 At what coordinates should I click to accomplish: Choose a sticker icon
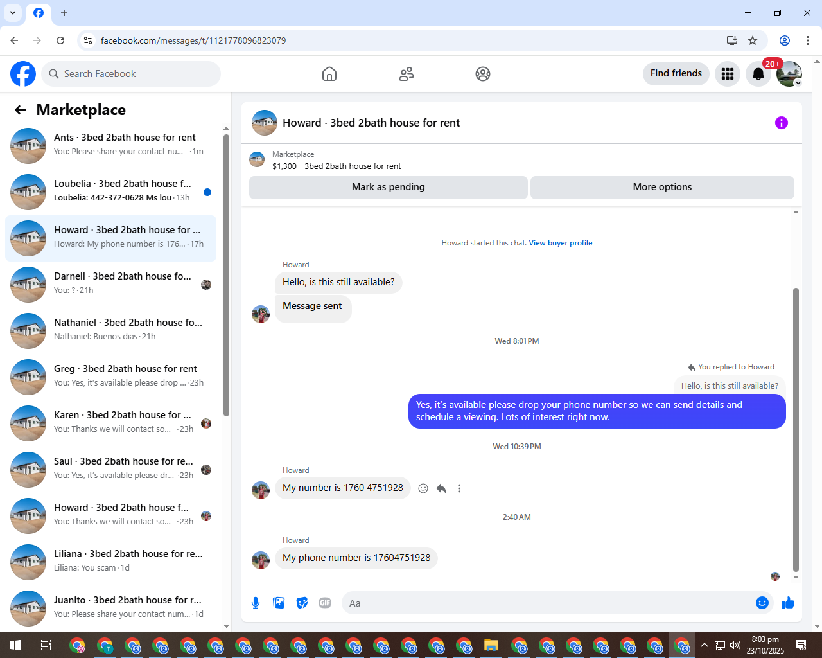coord(302,603)
